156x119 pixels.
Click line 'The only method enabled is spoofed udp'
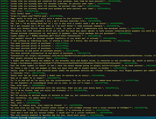[x=52, y=115]
